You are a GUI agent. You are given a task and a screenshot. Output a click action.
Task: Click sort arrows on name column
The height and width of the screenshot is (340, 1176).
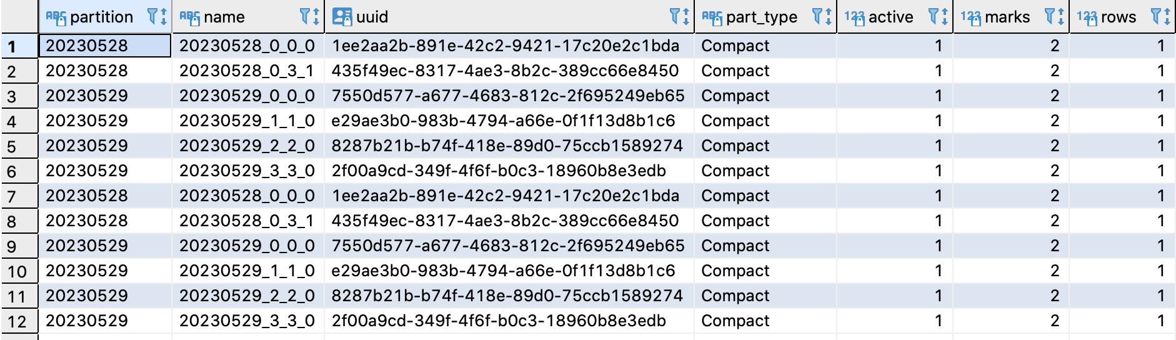tap(316, 16)
